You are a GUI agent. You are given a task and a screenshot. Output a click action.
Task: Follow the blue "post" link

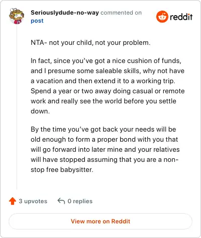tap(37, 21)
